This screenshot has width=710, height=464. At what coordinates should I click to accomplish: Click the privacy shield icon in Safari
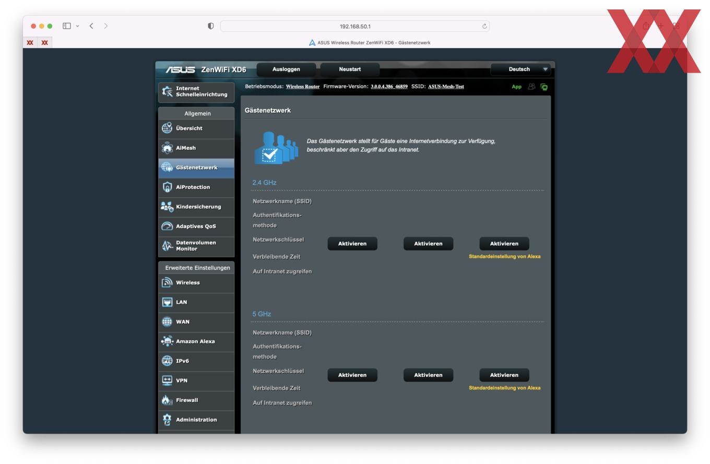(x=211, y=26)
